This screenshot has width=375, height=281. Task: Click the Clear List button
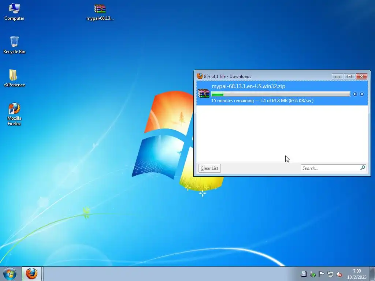coord(209,168)
